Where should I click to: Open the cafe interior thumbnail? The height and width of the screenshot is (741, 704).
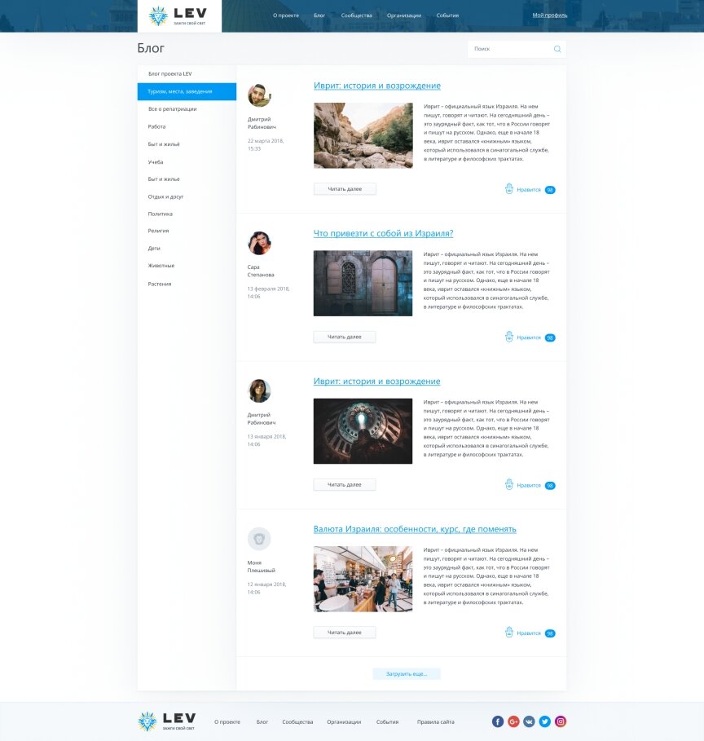point(363,579)
